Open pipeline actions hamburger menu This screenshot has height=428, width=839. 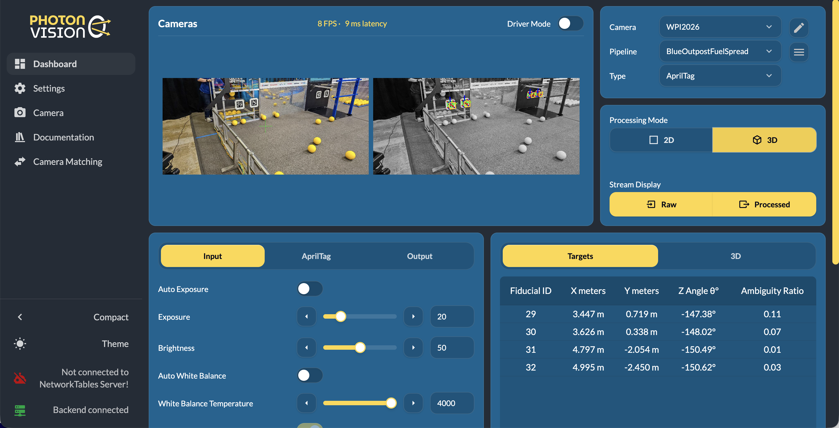coord(798,52)
